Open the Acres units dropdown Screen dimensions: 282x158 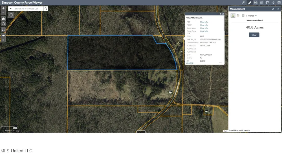(x=252, y=15)
